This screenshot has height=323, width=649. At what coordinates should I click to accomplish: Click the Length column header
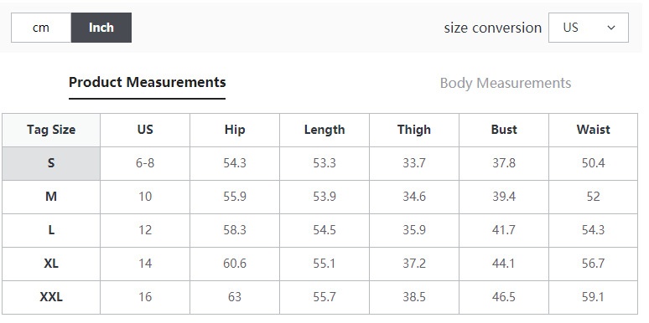click(x=324, y=130)
